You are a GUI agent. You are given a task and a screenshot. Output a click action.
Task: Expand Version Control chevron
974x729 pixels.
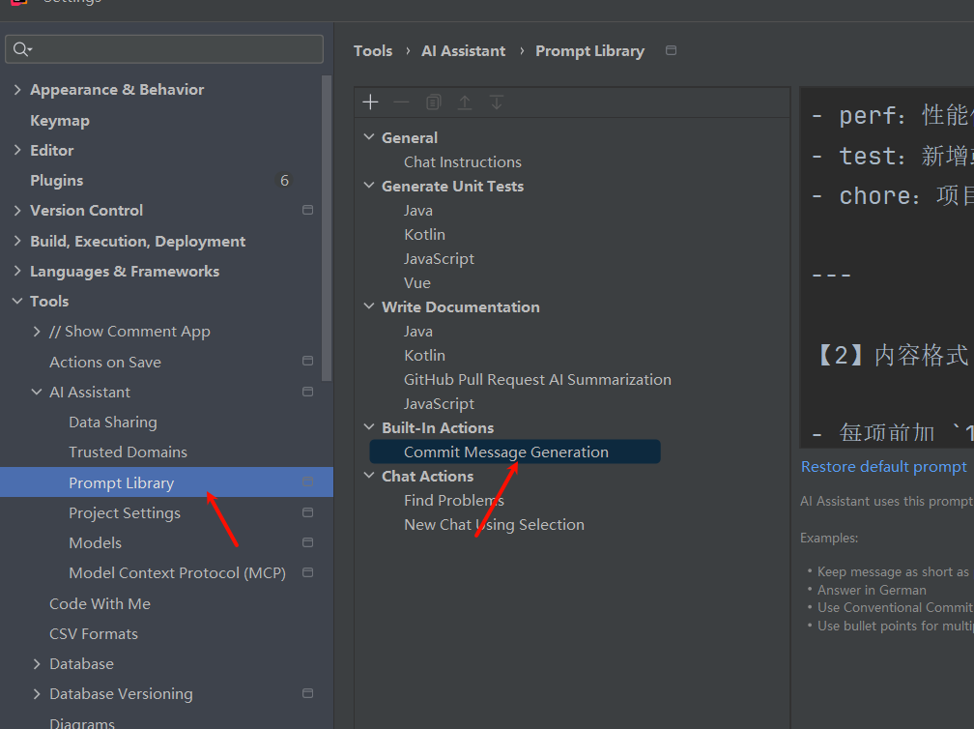(17, 211)
